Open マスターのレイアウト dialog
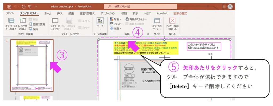Screen dimensions: 273x106 [x=55, y=24]
